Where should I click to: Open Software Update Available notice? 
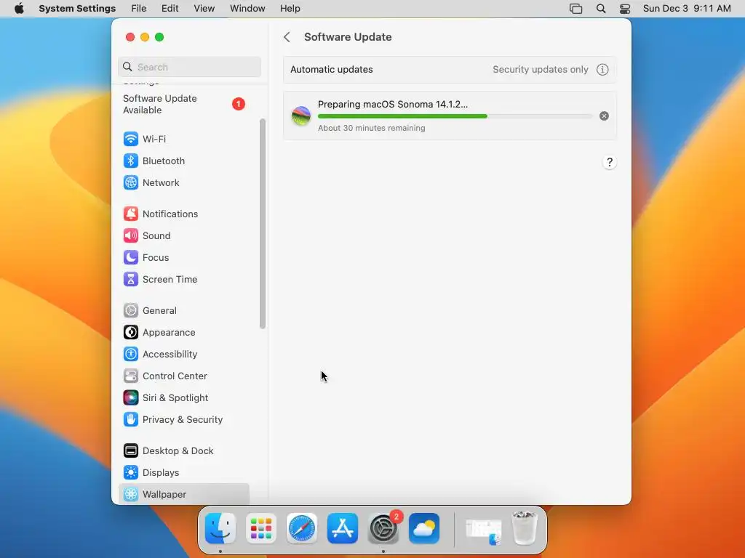[x=183, y=105]
